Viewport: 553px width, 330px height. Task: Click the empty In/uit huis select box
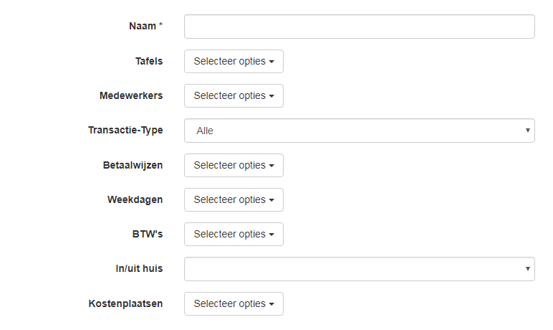[x=351, y=269]
